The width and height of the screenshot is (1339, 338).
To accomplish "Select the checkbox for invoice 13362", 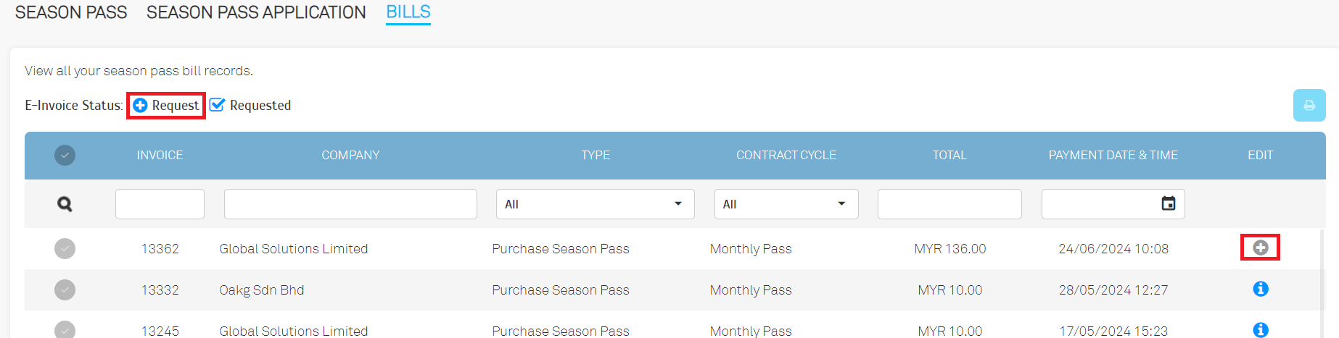I will [65, 248].
